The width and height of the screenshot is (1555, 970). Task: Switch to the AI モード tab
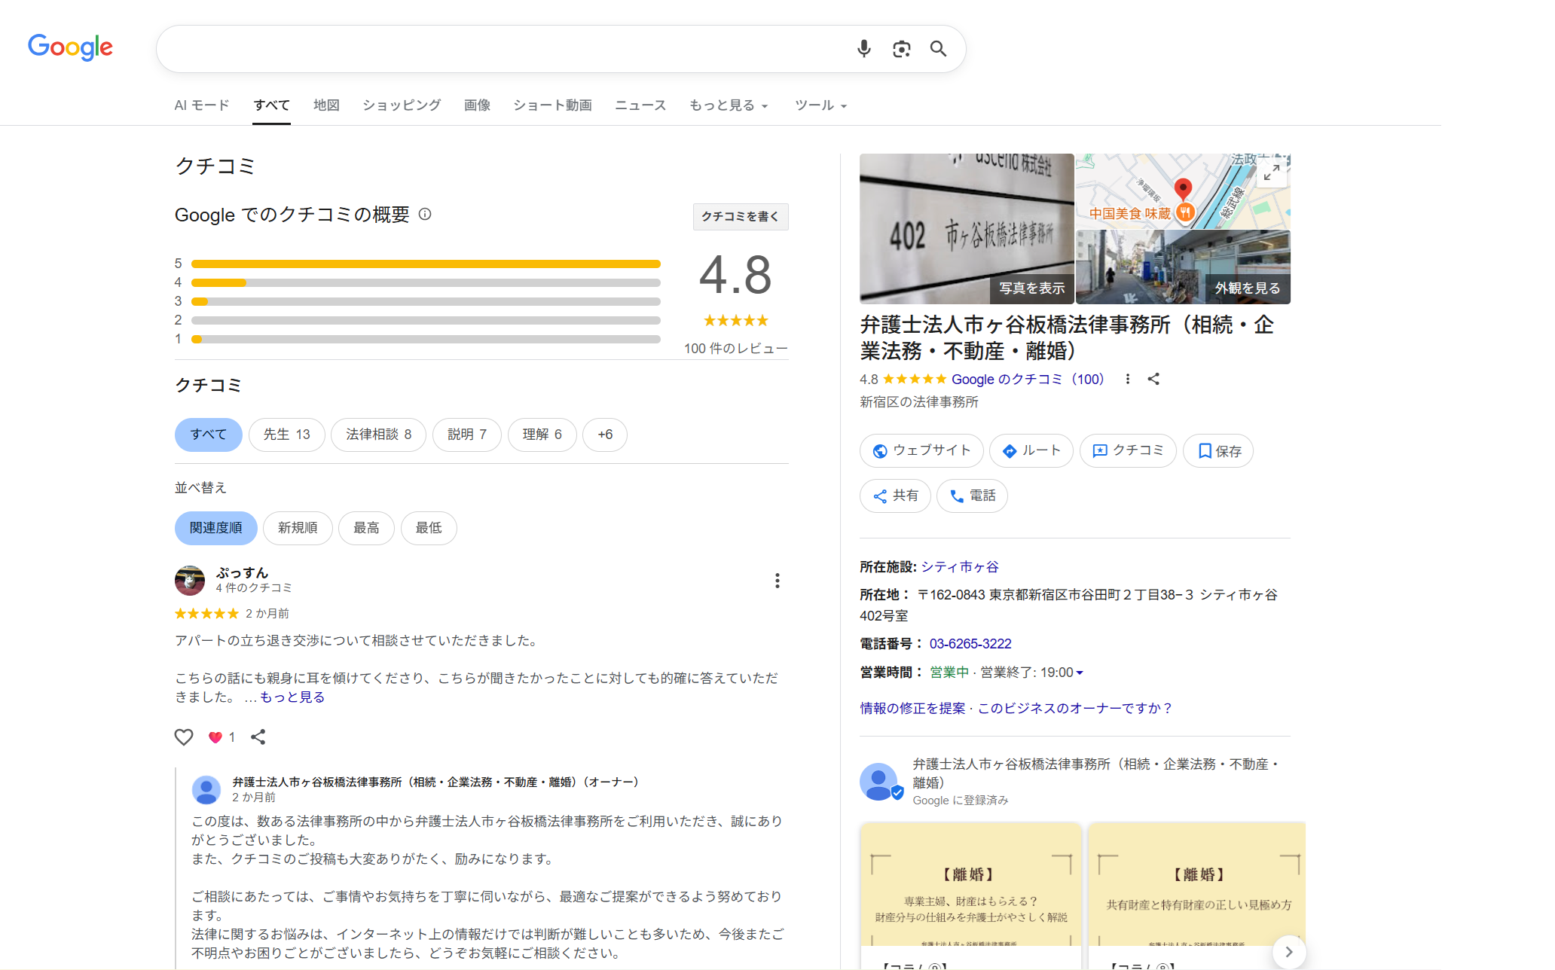click(x=202, y=105)
